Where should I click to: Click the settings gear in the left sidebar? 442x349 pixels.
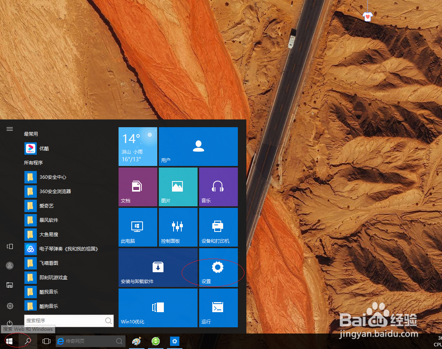[x=10, y=306]
